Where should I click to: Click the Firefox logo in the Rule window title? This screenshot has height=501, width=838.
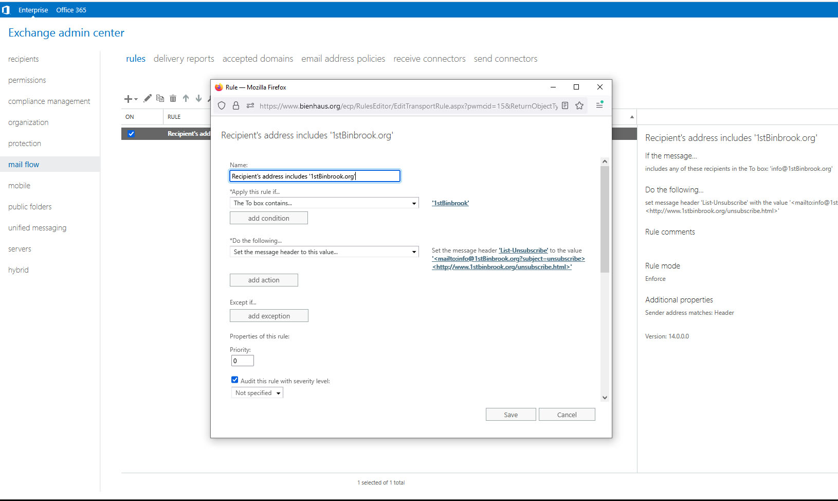[218, 87]
